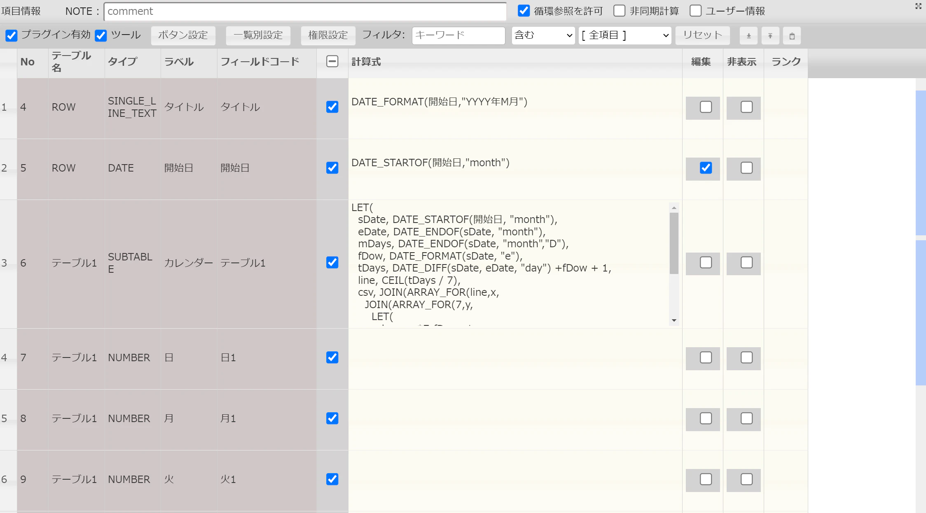Click the 非表示 checkbox for 火1 row
The image size is (926, 513).
point(747,479)
